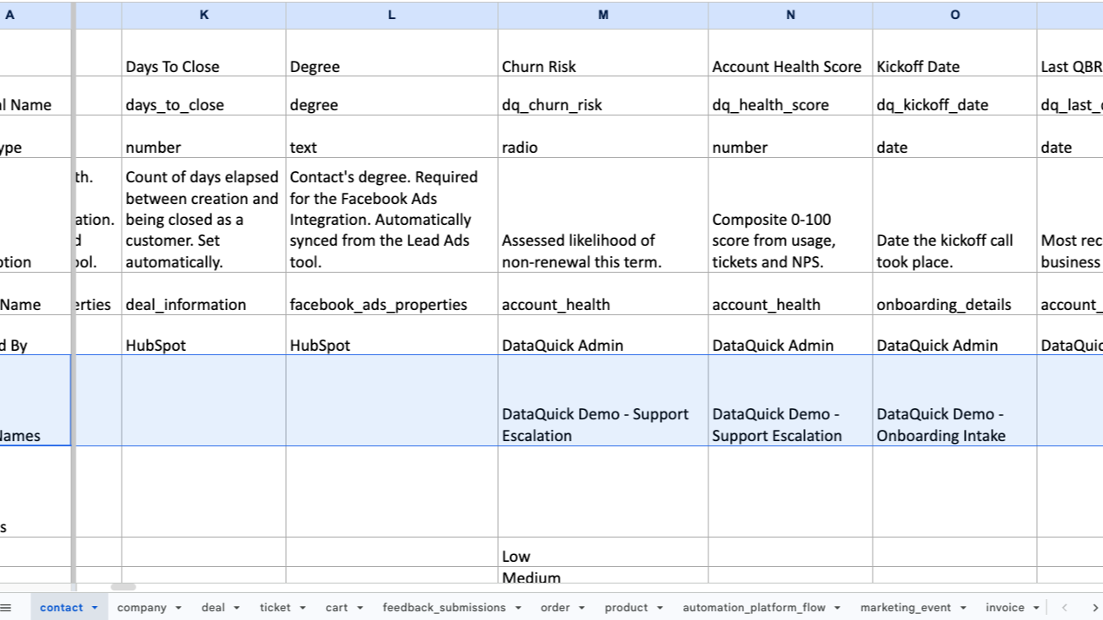Image resolution: width=1103 pixels, height=620 pixels.
Task: Open order tab dropdown arrow
Action: pyautogui.click(x=581, y=608)
